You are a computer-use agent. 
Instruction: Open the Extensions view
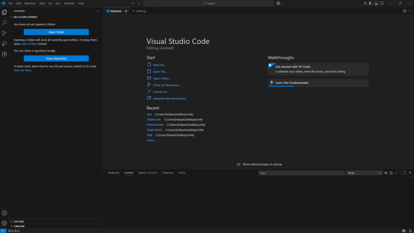[4, 54]
